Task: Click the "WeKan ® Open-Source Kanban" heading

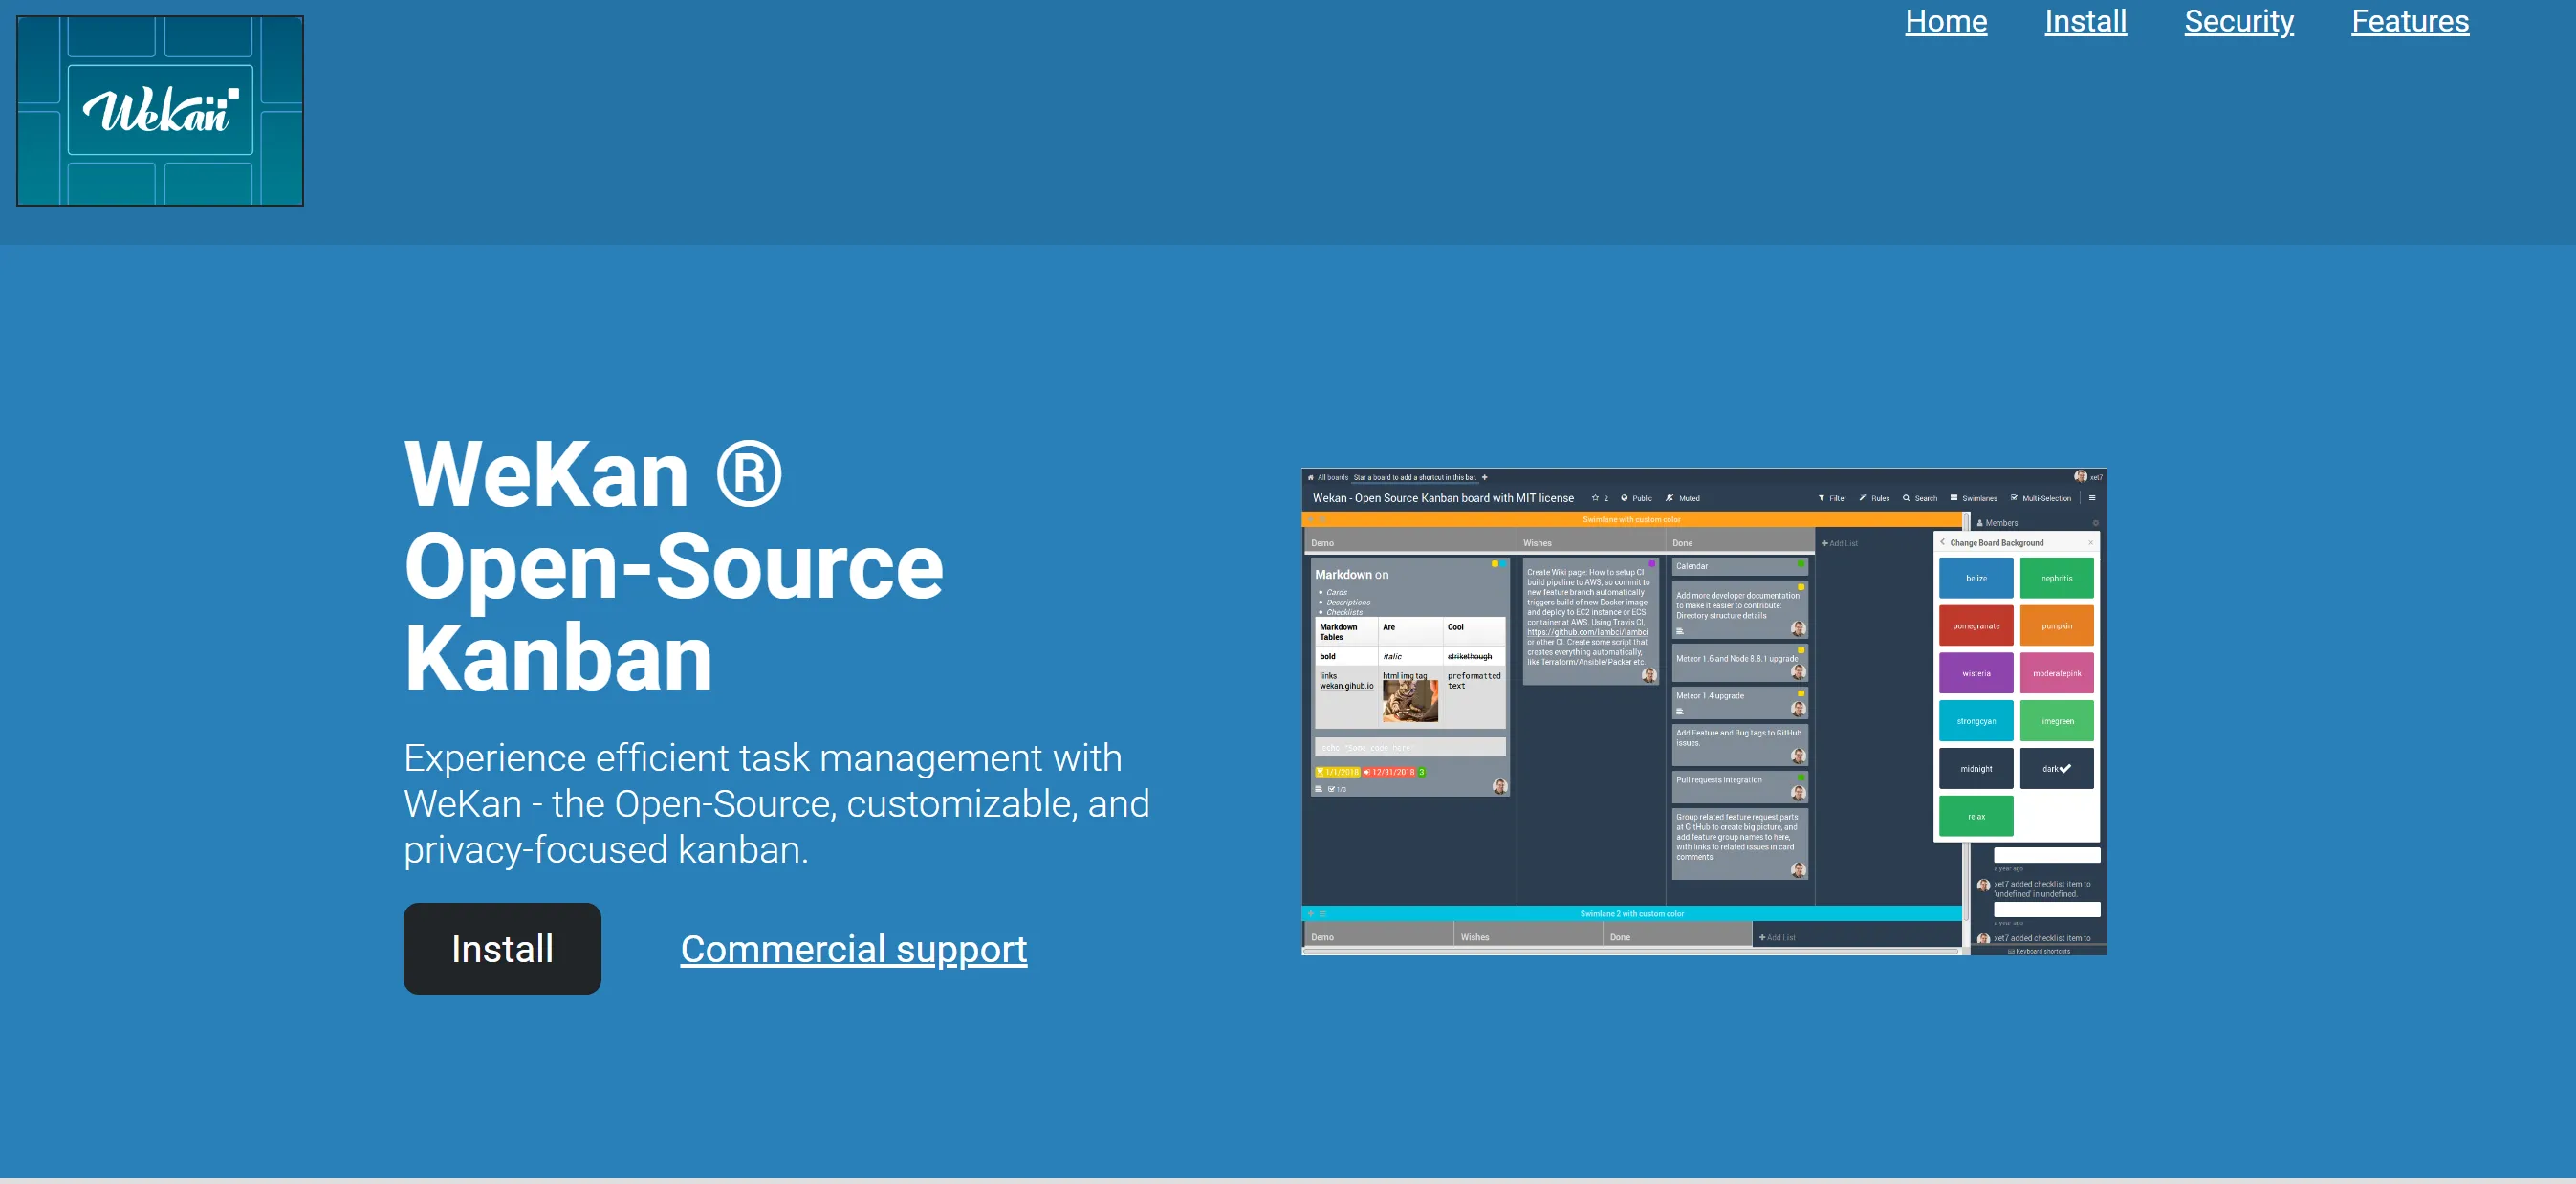Action: [x=673, y=565]
